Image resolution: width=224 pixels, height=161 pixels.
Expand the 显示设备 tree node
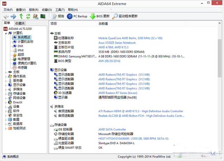click(6, 85)
